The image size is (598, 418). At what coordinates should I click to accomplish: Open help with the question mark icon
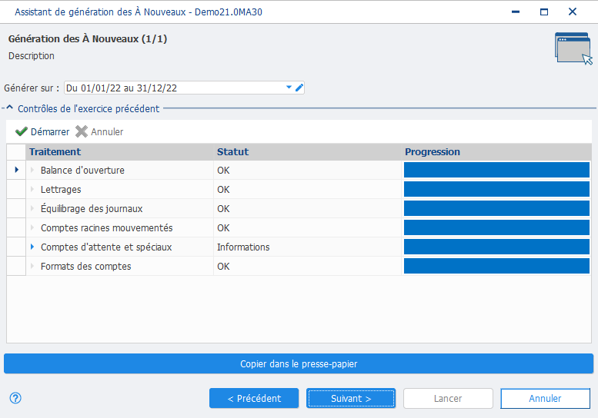(15, 398)
